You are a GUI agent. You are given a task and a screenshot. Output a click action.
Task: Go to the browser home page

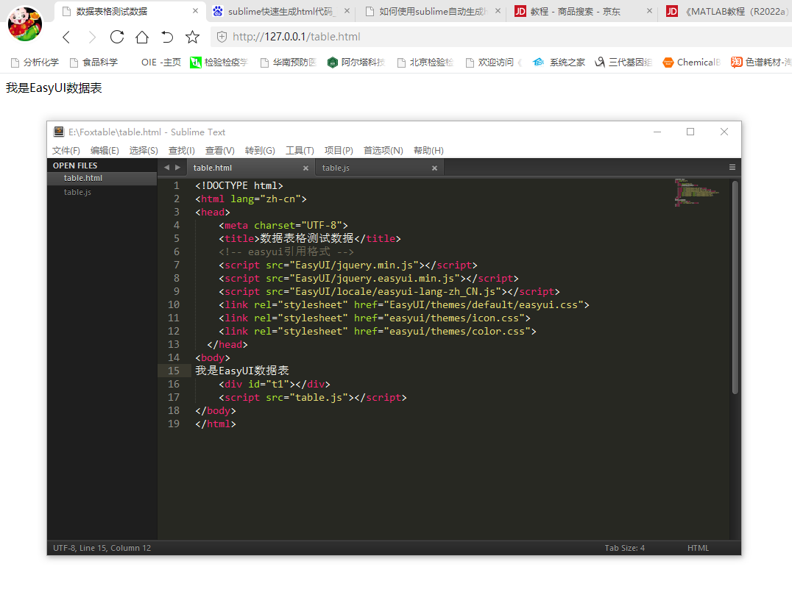click(x=142, y=37)
